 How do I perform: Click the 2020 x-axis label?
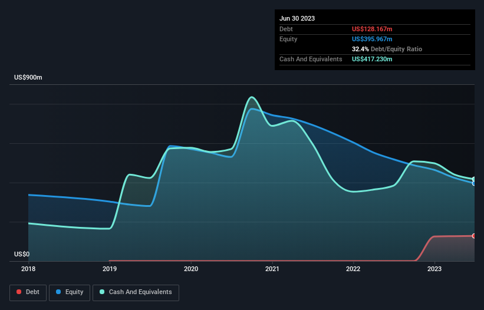click(191, 269)
